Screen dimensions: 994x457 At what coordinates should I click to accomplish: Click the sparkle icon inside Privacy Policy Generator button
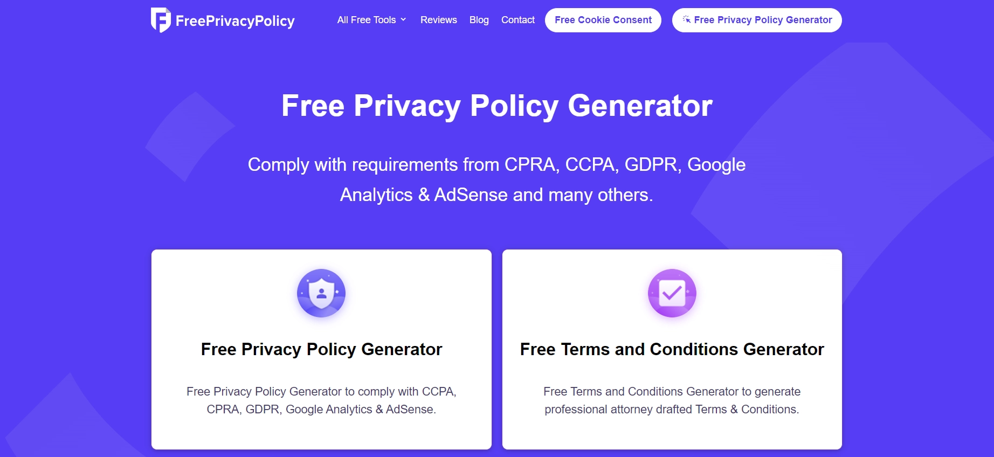tap(686, 19)
